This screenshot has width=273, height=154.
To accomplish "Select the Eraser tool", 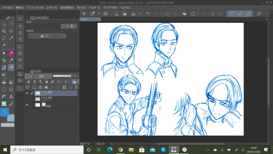I will (x=11, y=67).
